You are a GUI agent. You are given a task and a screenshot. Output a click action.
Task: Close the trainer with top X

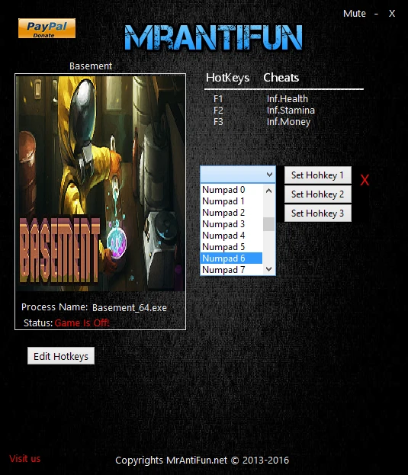392,14
